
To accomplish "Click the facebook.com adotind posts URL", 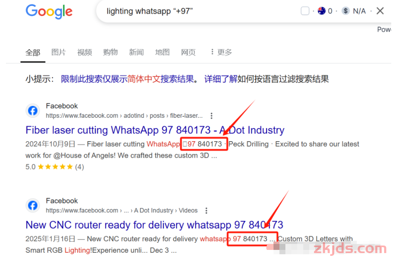I will click(124, 116).
